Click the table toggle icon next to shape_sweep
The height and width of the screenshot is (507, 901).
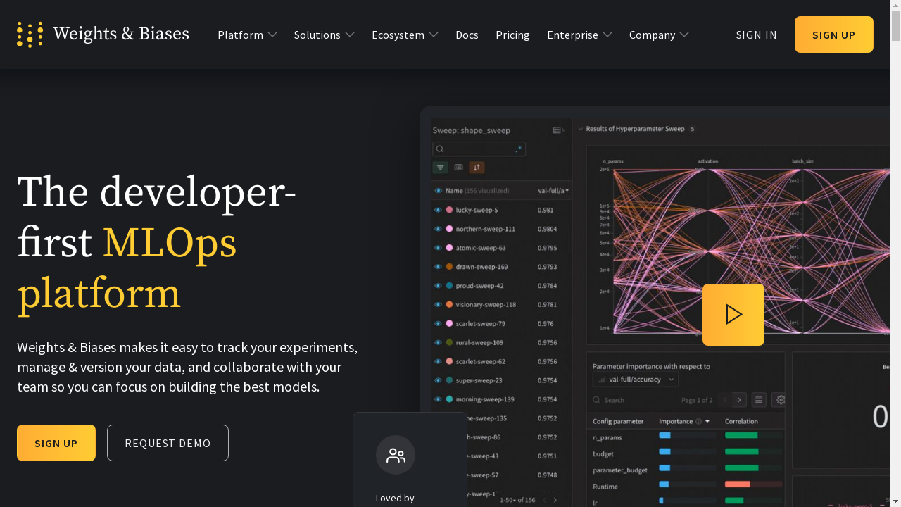click(558, 130)
